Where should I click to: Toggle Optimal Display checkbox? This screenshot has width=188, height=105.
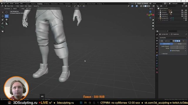tap(171, 50)
